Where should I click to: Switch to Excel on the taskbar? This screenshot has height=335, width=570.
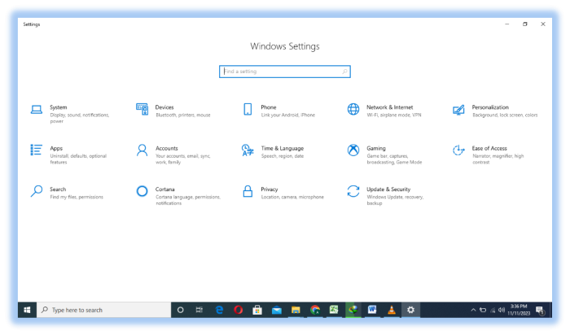pyautogui.click(x=334, y=310)
